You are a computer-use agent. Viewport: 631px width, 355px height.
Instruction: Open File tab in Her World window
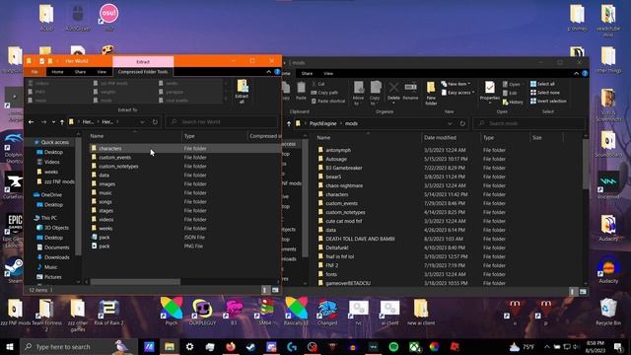coord(35,72)
